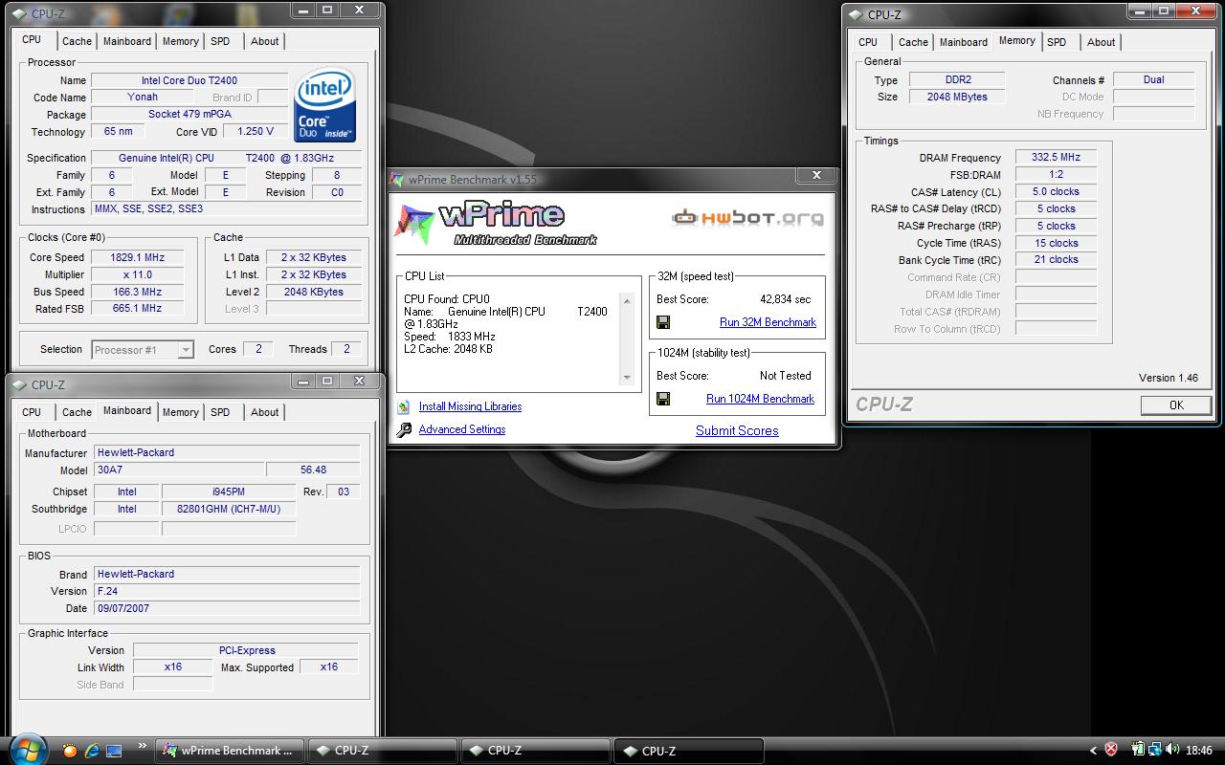The height and width of the screenshot is (765, 1225).
Task: Click the title bar icon of the Memory CPU-Z window
Action: point(856,14)
